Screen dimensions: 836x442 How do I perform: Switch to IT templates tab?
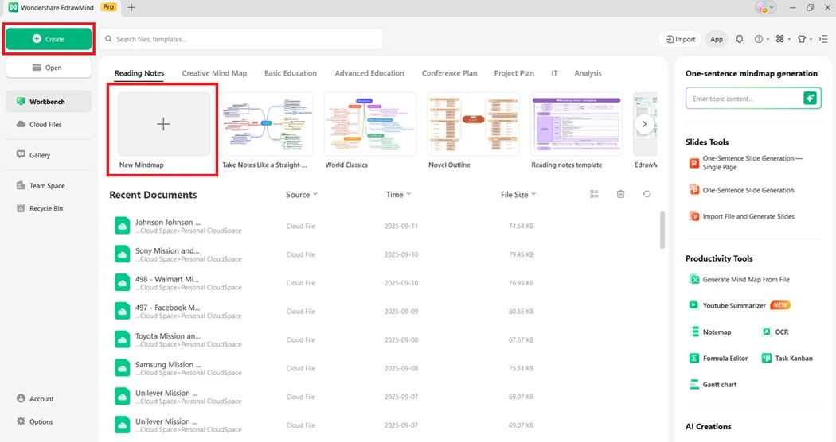[x=554, y=73]
